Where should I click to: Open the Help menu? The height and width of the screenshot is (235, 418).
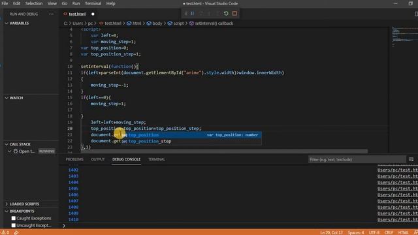pos(110,3)
